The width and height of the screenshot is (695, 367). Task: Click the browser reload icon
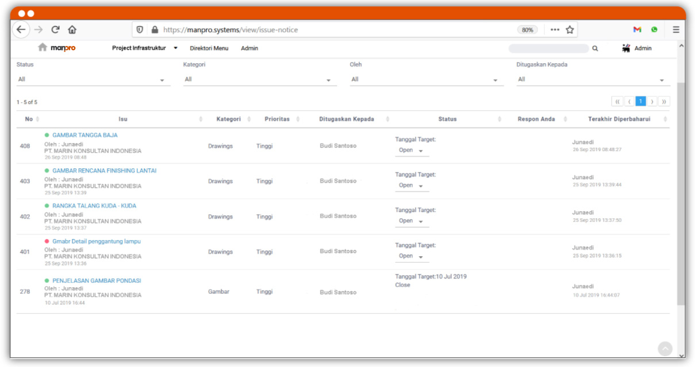tap(55, 30)
